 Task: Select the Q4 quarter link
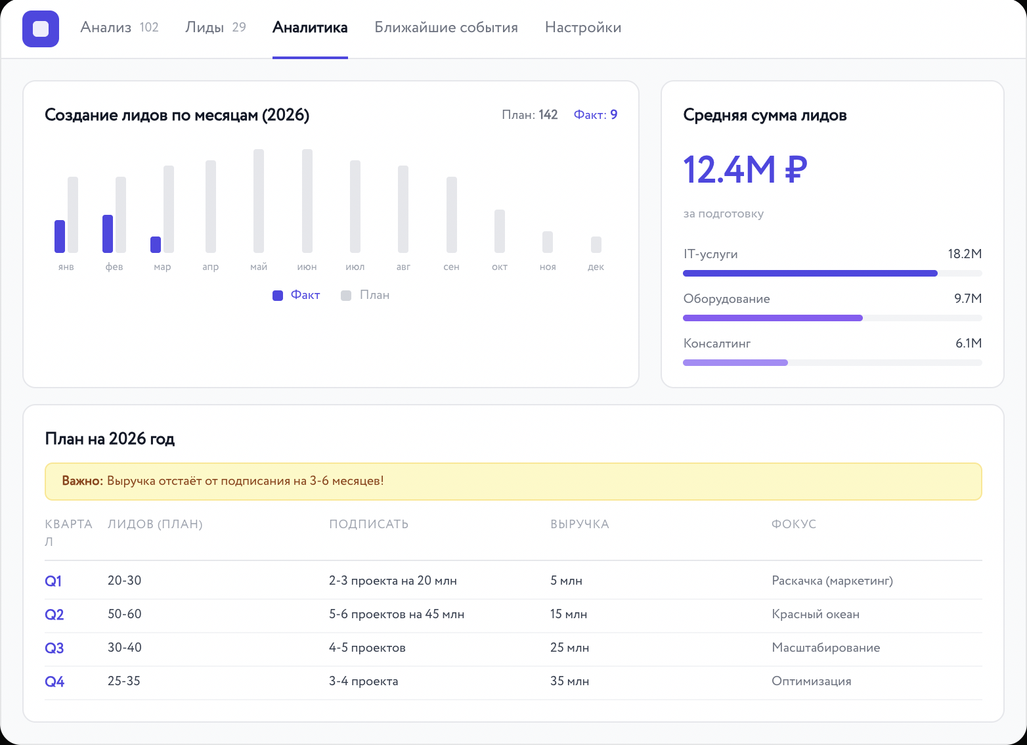tap(55, 682)
